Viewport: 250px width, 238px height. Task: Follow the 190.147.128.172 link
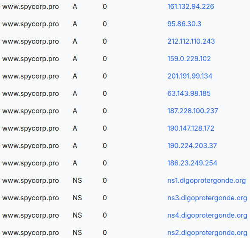pyautogui.click(x=191, y=128)
